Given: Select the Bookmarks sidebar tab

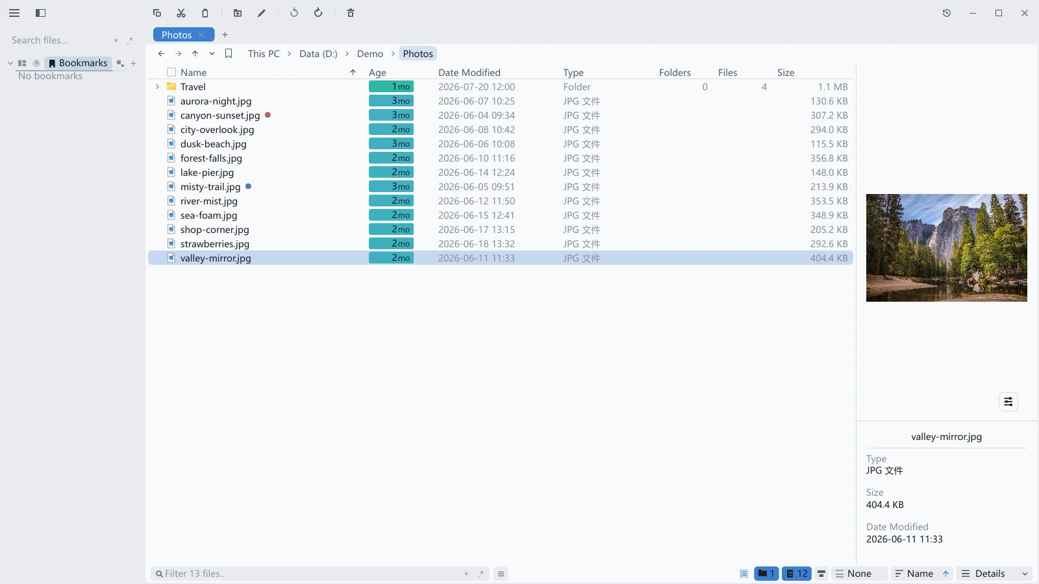Looking at the screenshot, I should point(78,63).
